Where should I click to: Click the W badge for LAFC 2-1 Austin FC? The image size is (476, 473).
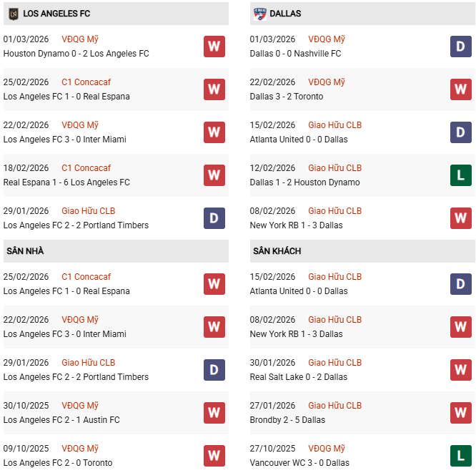[214, 413]
